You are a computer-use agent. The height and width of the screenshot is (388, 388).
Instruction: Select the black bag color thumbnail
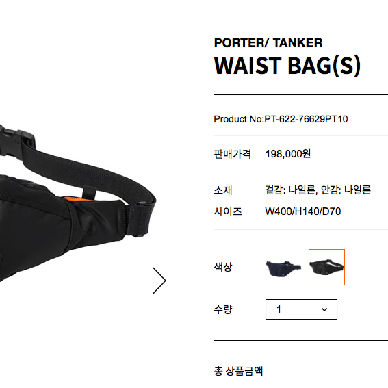[x=326, y=268]
